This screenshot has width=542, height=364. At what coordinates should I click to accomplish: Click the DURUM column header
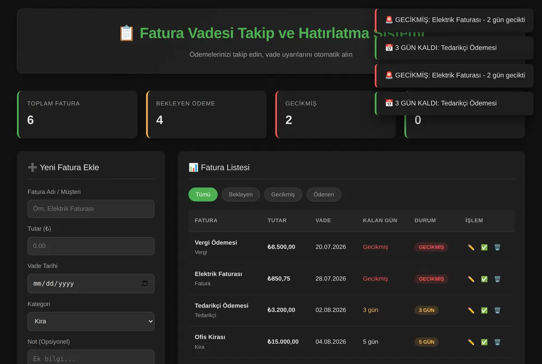[425, 220]
